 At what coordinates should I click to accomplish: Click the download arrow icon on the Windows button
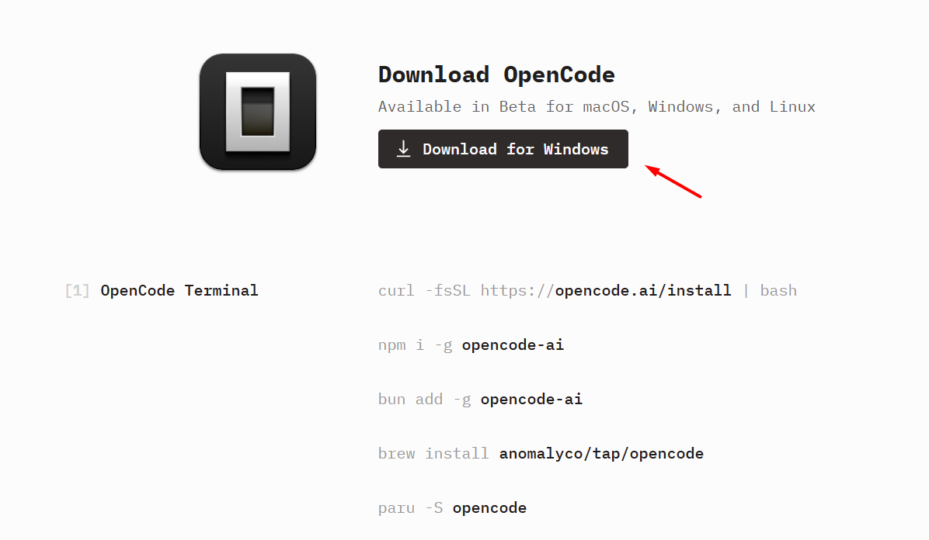point(404,148)
